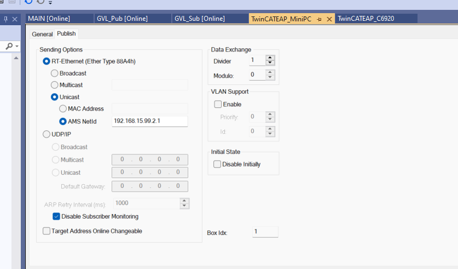The width and height of the screenshot is (458, 269).
Task: Switch to MAIN [Online] tab
Action: pos(60,19)
